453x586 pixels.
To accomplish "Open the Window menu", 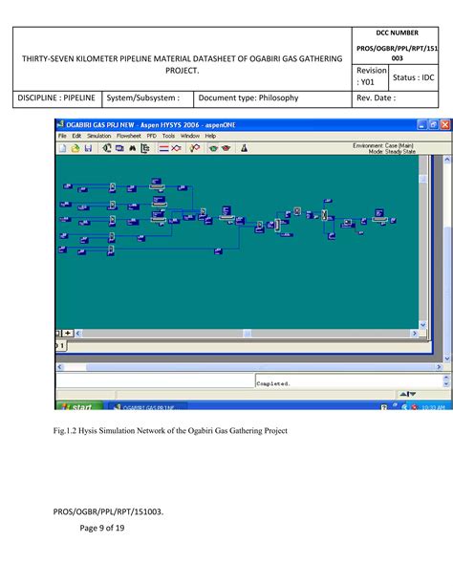I will coord(190,136).
